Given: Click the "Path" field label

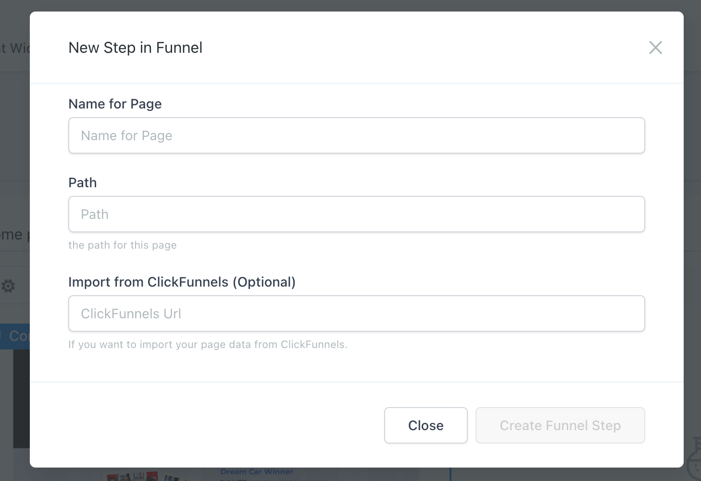Looking at the screenshot, I should click(x=82, y=182).
